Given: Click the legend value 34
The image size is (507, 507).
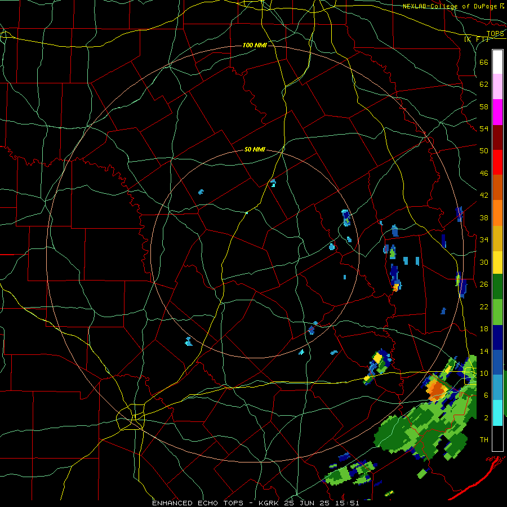Looking at the screenshot, I should point(484,240).
